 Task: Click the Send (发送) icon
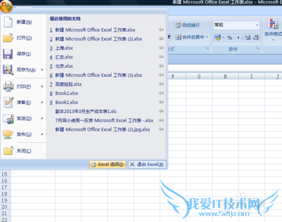8,119
